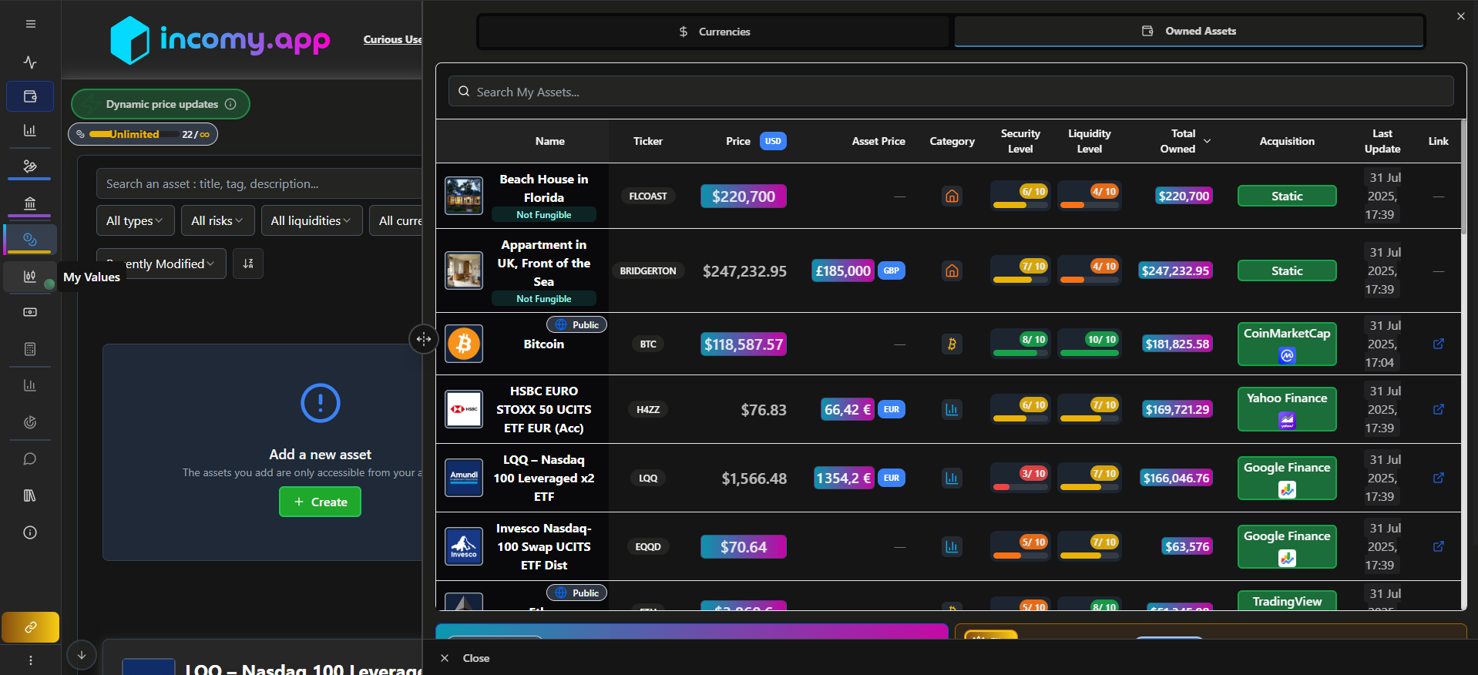The width and height of the screenshot is (1478, 675).
Task: Open the activity pulse sidebar icon
Action: (30, 62)
